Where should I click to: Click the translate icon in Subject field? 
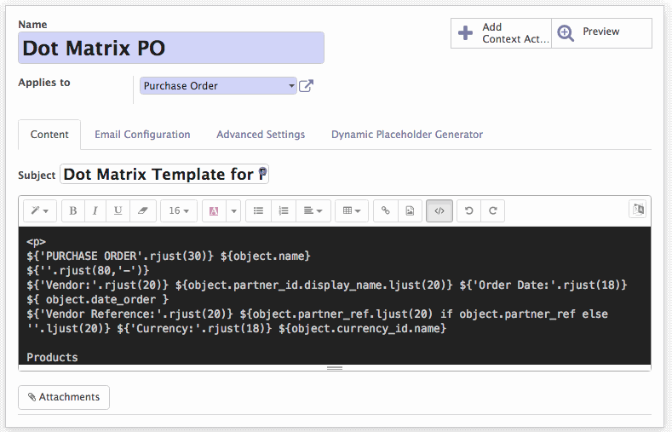tap(262, 172)
